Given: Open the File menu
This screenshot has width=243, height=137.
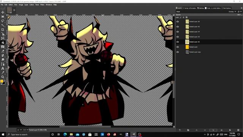Looking at the screenshot, I should click(x=2, y=5).
